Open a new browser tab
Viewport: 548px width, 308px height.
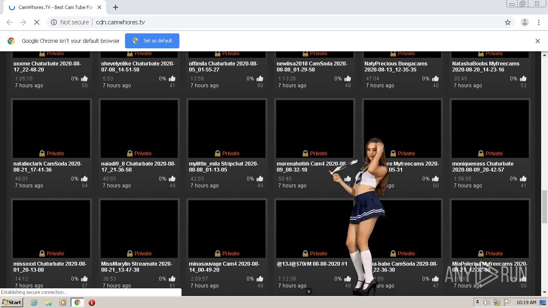(x=116, y=7)
